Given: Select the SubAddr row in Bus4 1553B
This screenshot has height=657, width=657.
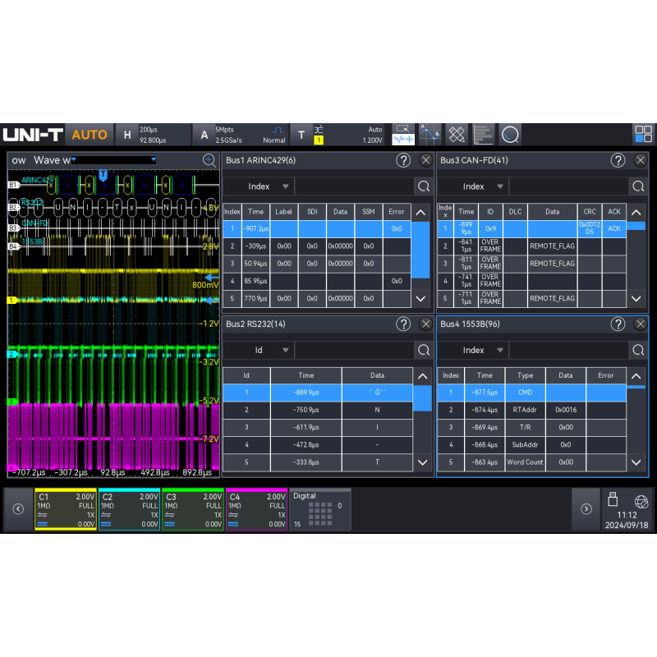Looking at the screenshot, I should coord(531,444).
